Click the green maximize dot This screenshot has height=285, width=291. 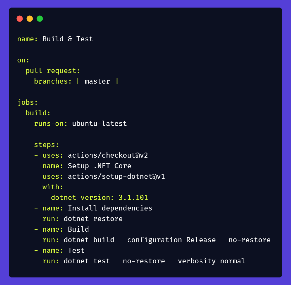tap(40, 19)
